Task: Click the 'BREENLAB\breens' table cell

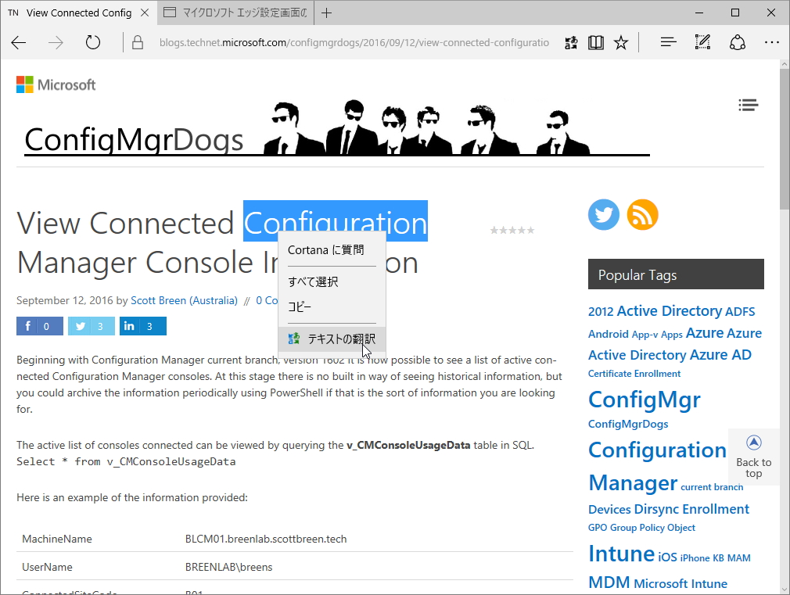Action: 228,567
